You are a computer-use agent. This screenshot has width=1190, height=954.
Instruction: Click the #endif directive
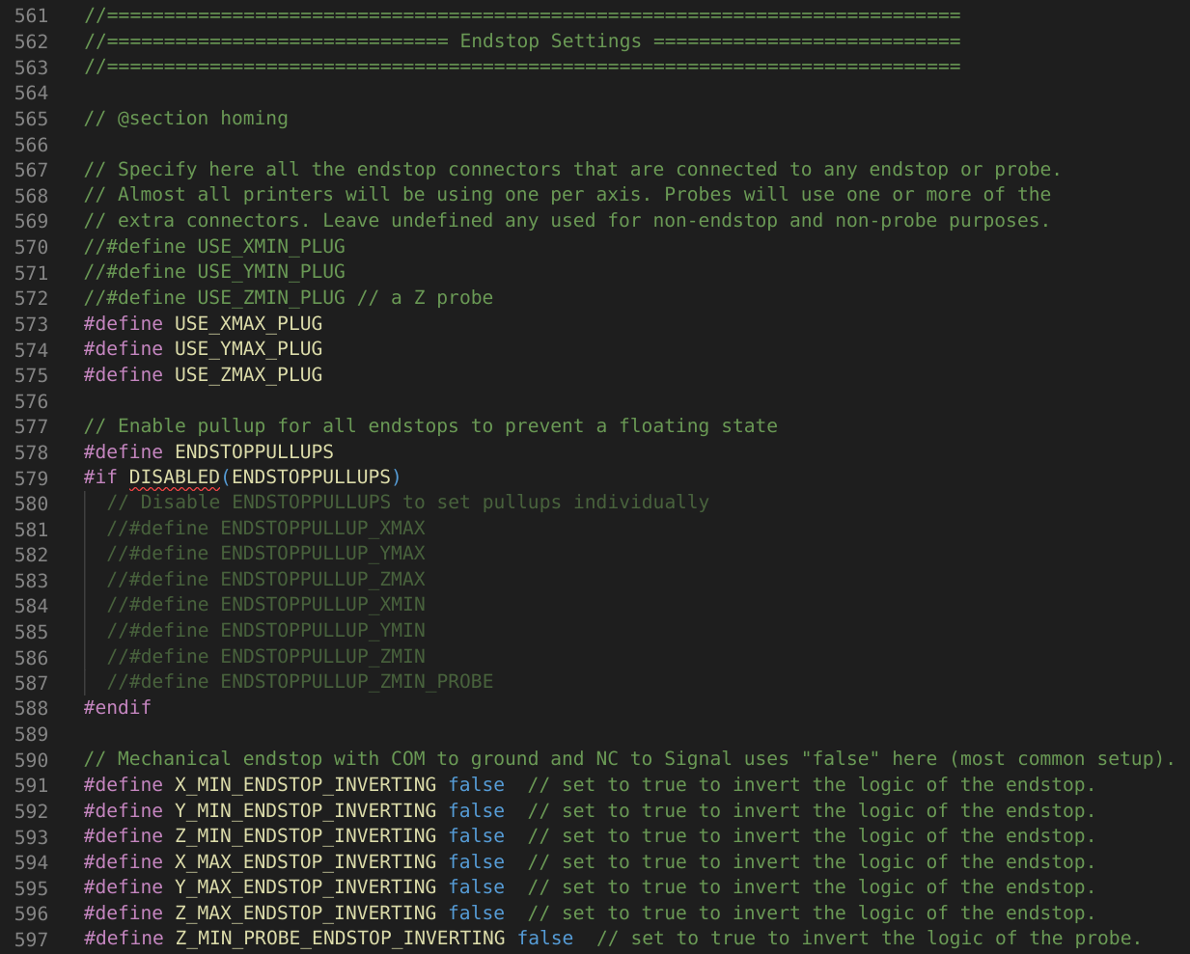(x=117, y=708)
